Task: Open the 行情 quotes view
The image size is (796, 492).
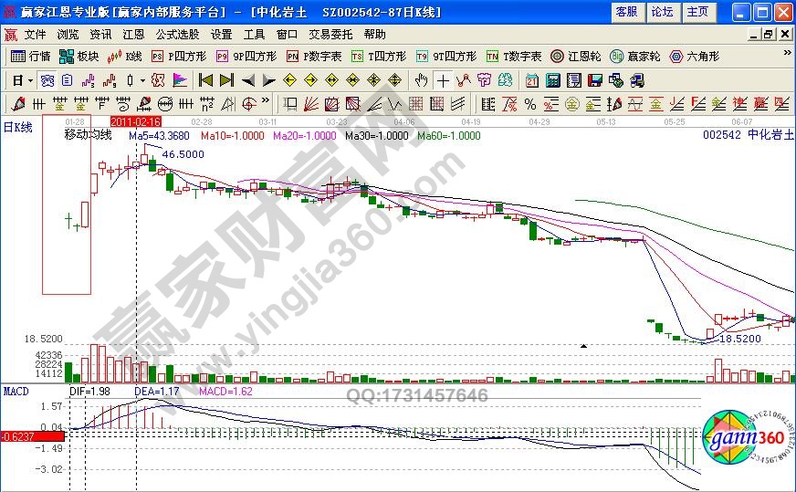Action: point(31,56)
